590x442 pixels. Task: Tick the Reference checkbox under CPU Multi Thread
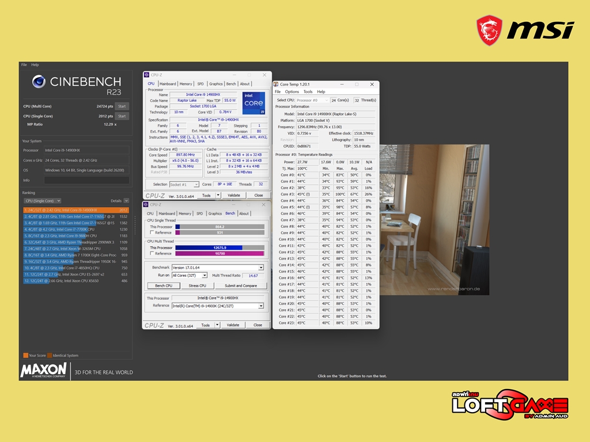[152, 253]
